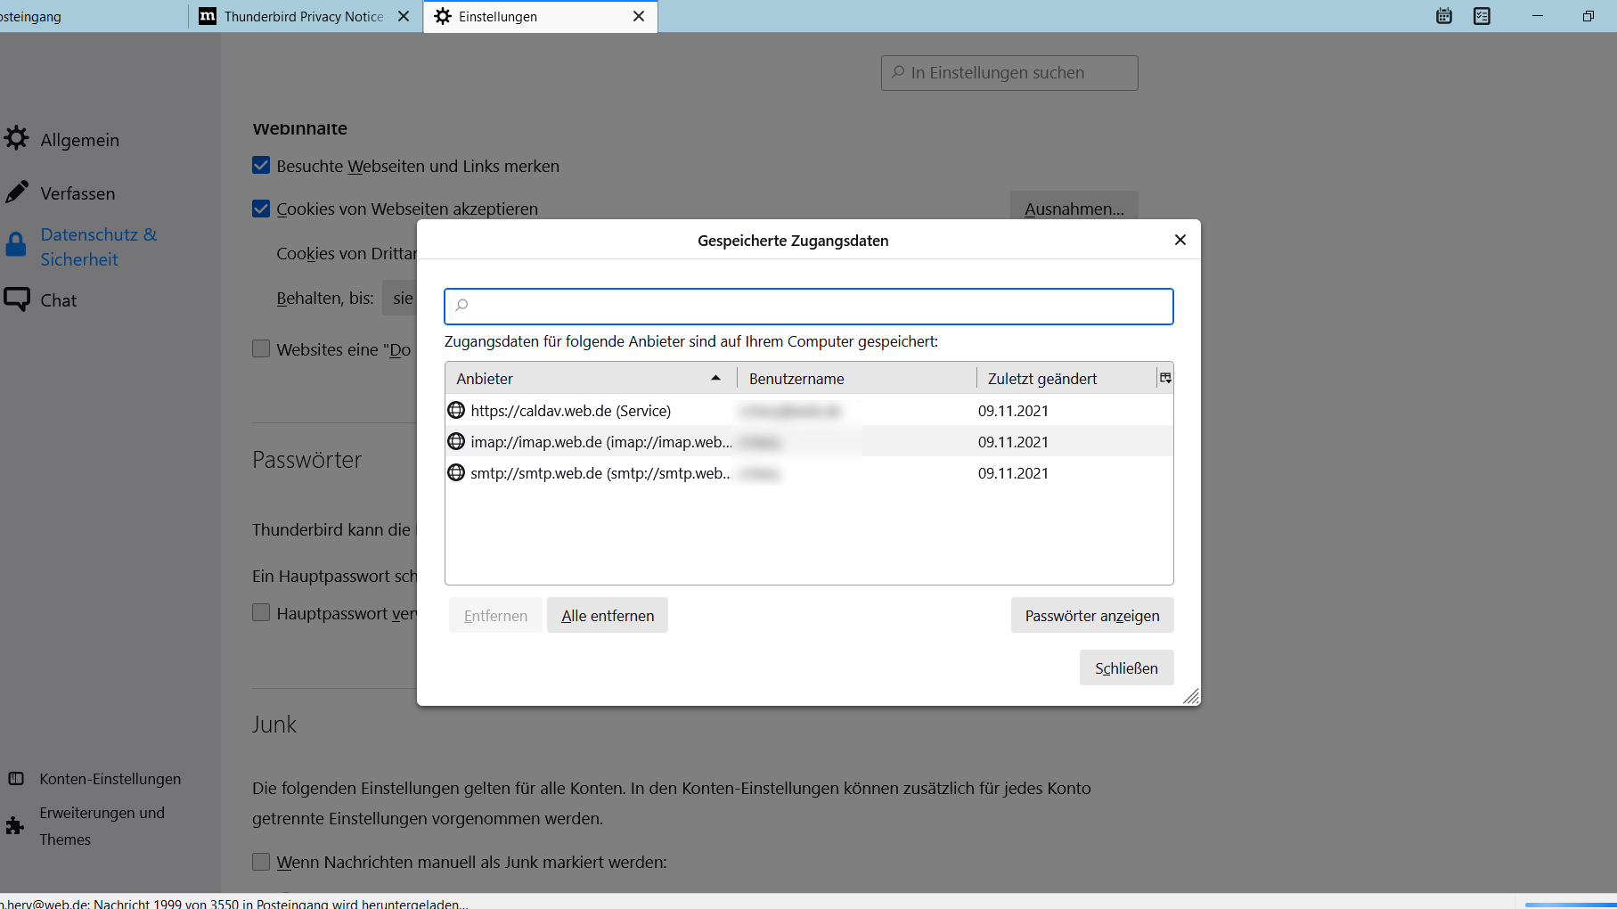Click the Allgemein gear icon in sidebar
The image size is (1617, 909).
click(x=16, y=138)
